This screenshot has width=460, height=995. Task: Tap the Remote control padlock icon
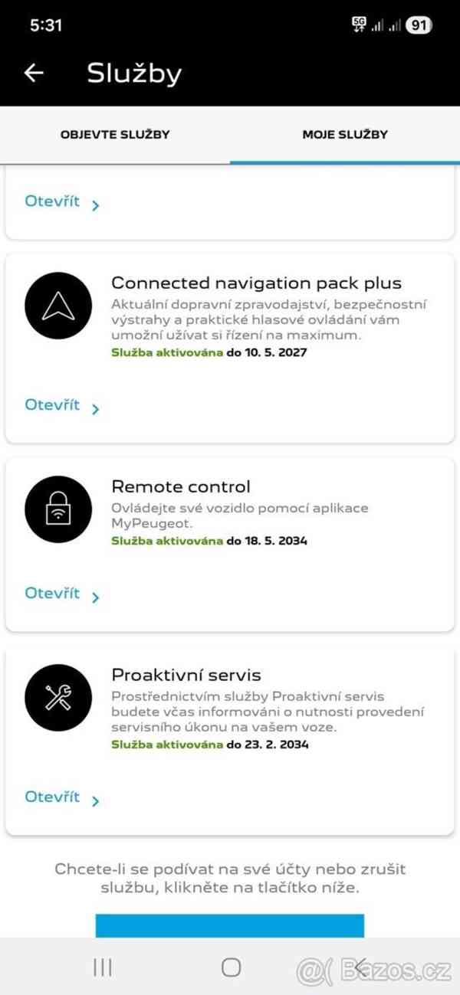58,509
